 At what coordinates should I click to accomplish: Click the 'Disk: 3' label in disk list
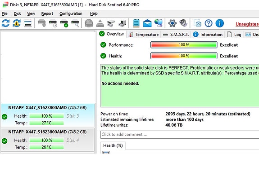(73, 116)
